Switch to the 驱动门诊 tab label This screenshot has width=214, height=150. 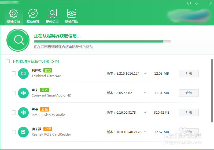[72, 22]
